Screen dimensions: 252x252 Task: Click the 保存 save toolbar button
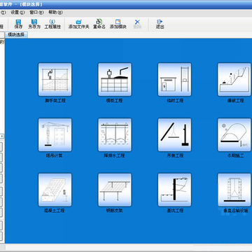18,24
